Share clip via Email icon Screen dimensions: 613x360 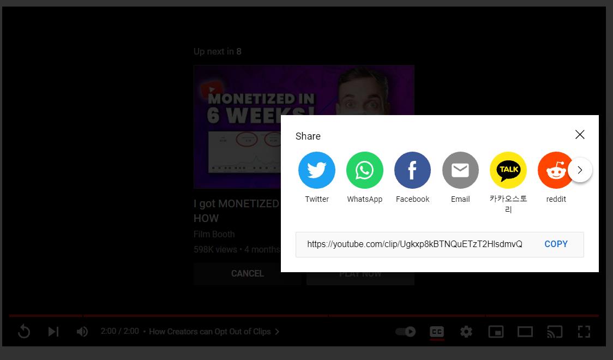(x=460, y=170)
